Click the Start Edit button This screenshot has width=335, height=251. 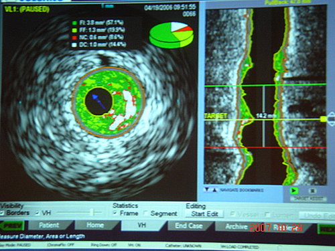point(204,214)
